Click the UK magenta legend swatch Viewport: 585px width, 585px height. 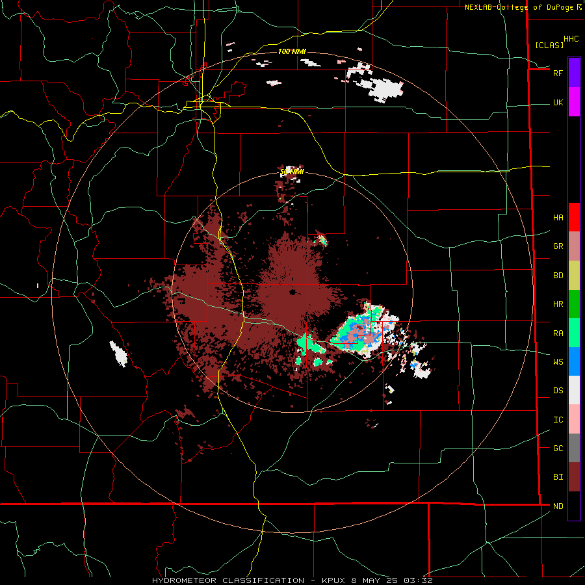[574, 102]
